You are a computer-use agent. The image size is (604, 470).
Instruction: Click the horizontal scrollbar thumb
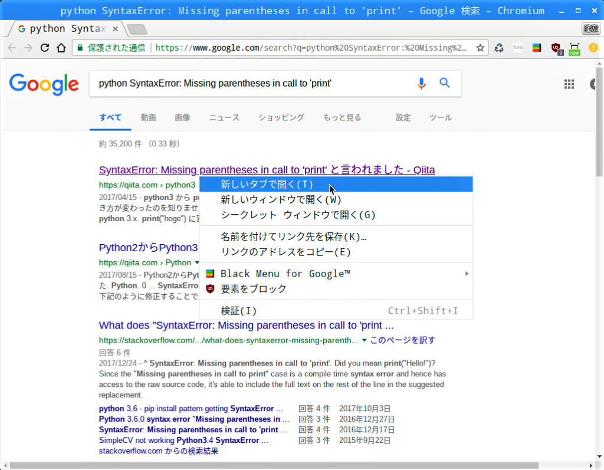click(274, 466)
